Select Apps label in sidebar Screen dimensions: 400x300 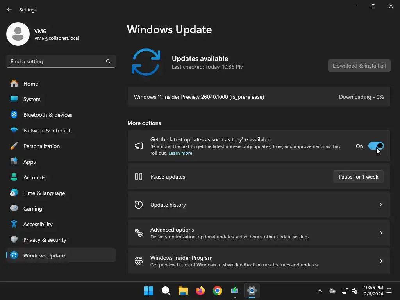pos(30,162)
